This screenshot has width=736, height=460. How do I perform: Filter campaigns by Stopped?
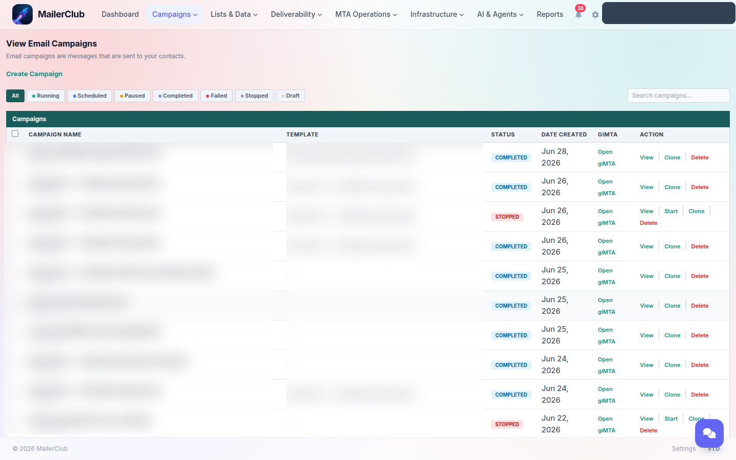pos(254,96)
